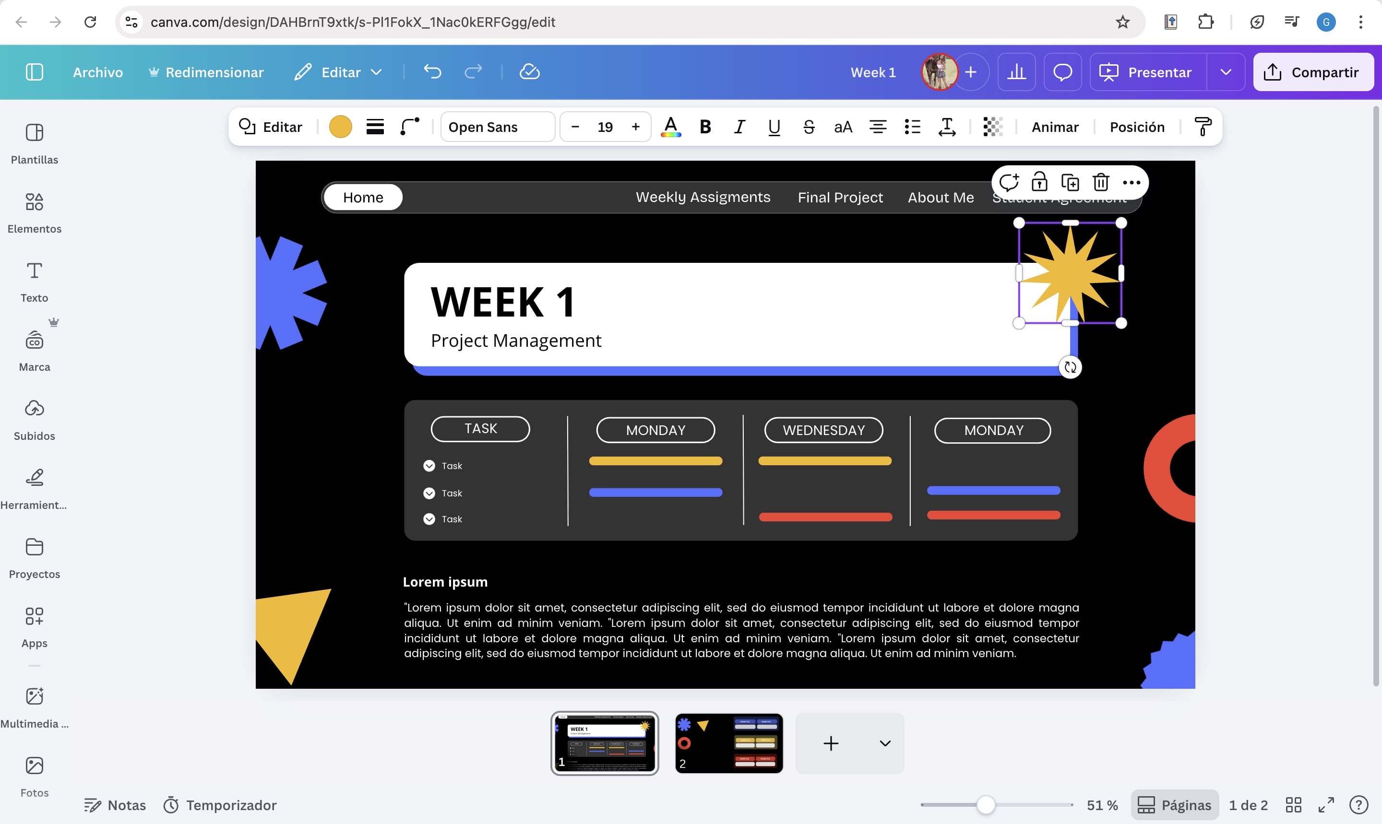Screen dimensions: 1382x824
Task: Open the analytics bar chart icon
Action: click(x=1016, y=72)
